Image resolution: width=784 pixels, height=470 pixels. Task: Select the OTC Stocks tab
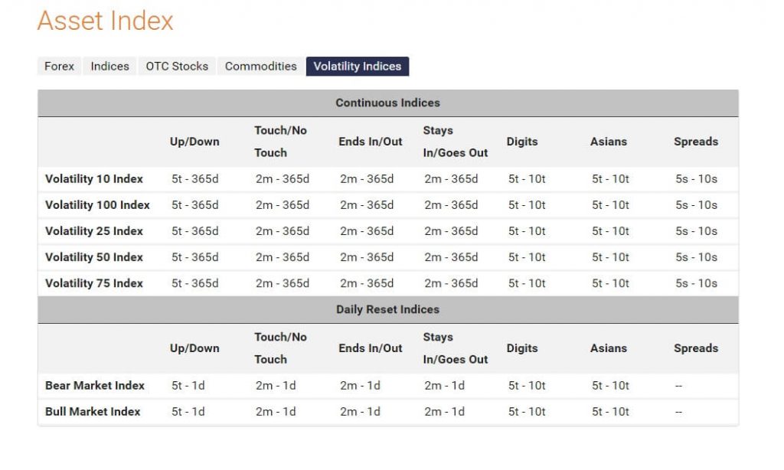pos(177,67)
